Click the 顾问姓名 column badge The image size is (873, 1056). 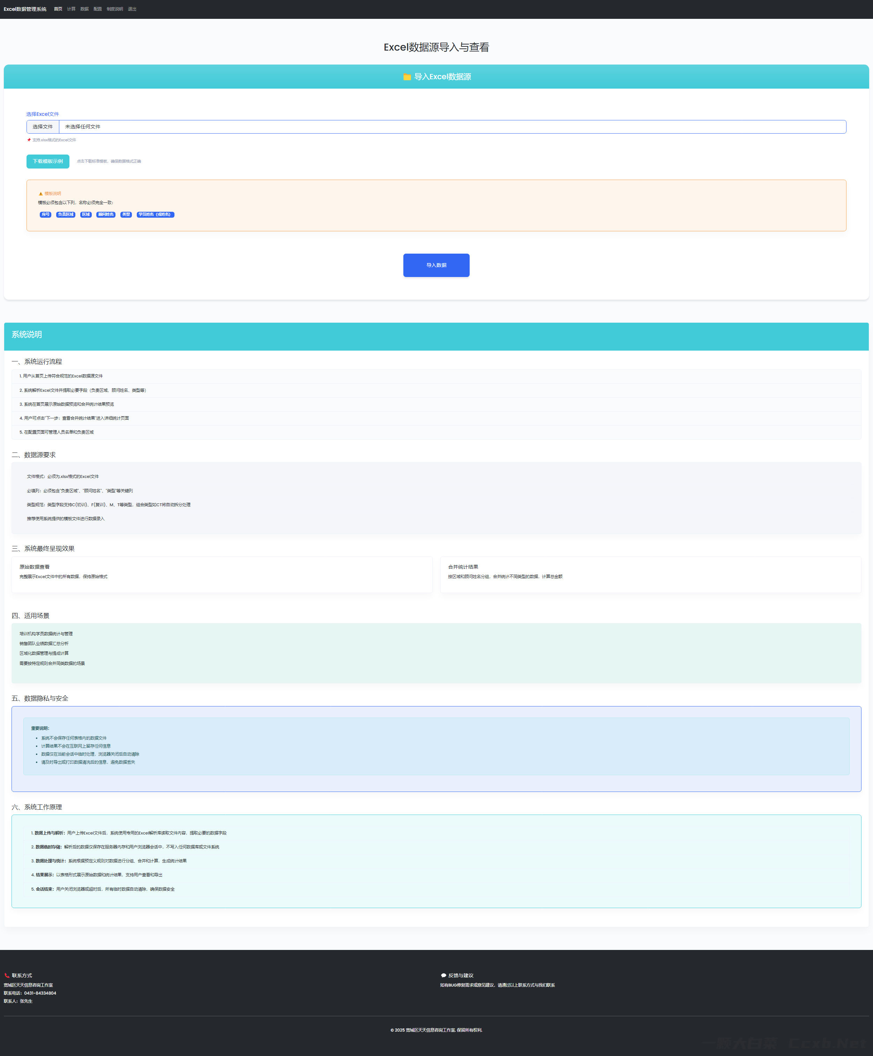click(x=106, y=215)
